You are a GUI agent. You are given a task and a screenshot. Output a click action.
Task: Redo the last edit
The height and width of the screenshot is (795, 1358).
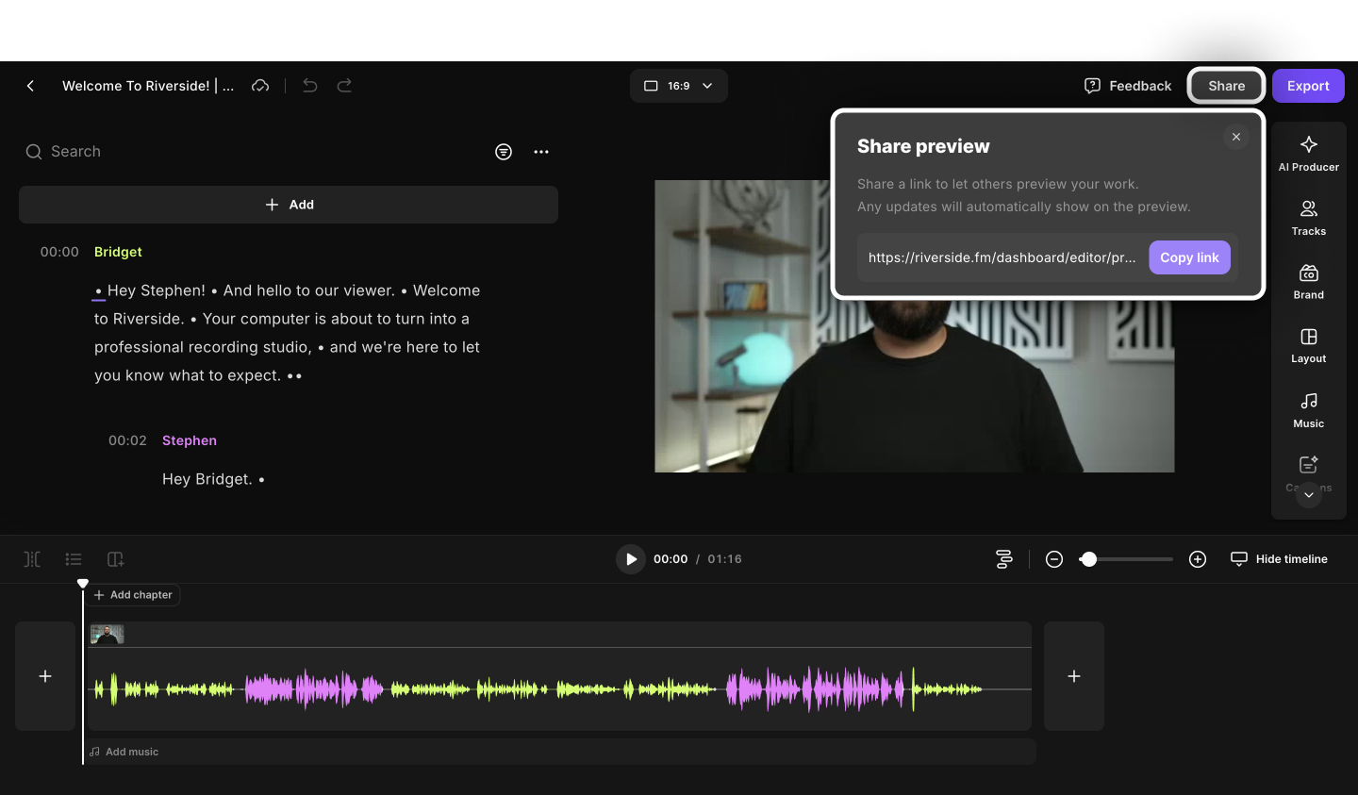coord(344,86)
